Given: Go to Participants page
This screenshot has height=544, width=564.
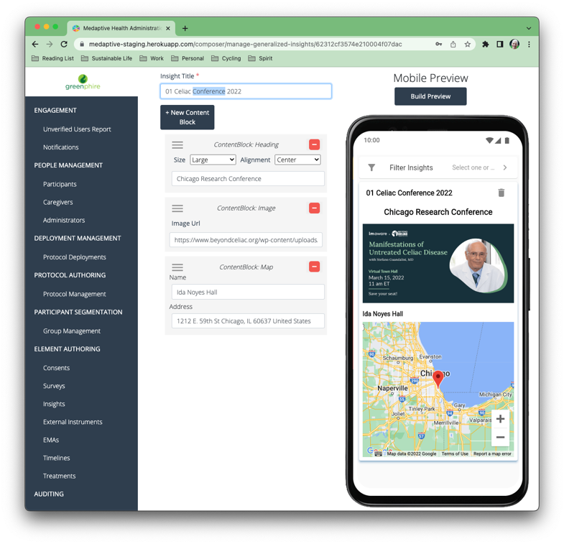Looking at the screenshot, I should (60, 184).
